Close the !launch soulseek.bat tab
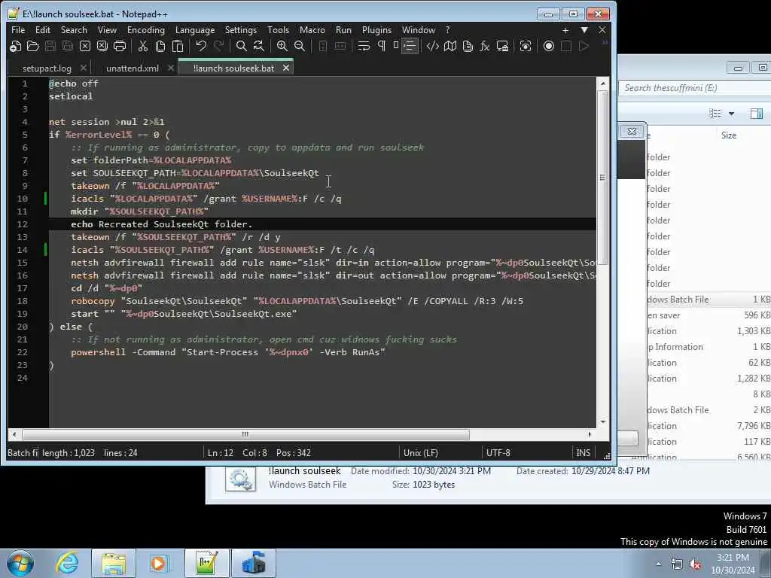Viewport: 771px width, 578px height. tap(286, 68)
